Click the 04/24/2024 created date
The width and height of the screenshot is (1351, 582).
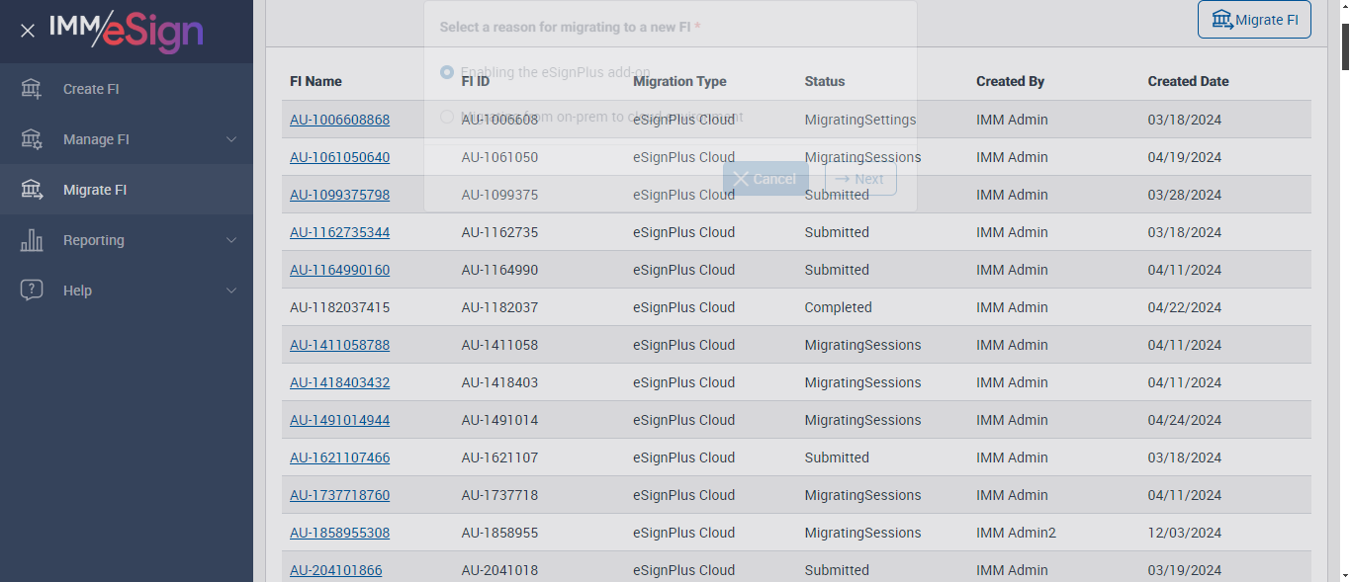(1185, 420)
